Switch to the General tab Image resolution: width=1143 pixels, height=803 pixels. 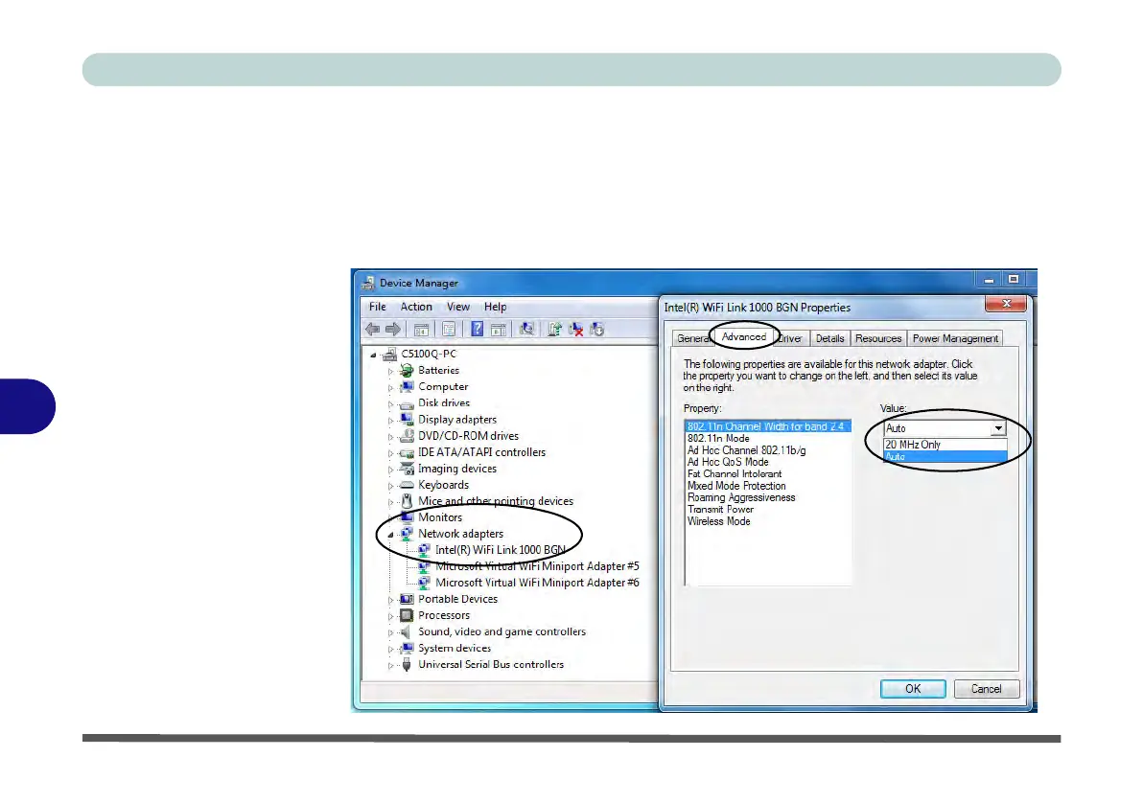click(x=692, y=338)
